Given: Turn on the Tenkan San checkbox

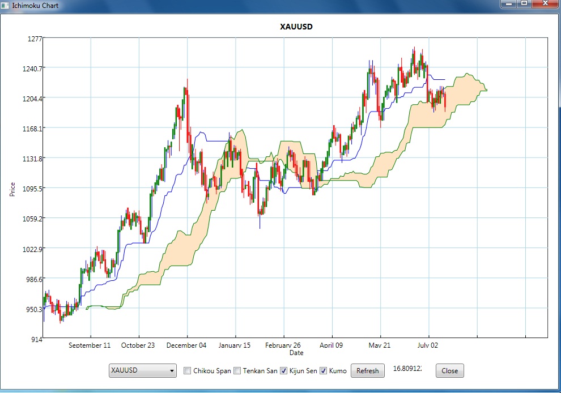Looking at the screenshot, I should 237,371.
